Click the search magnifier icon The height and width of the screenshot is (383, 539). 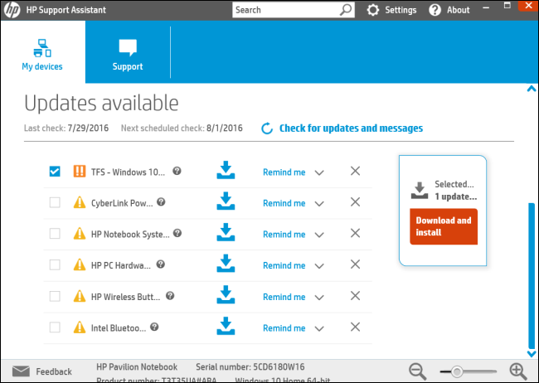tap(346, 10)
